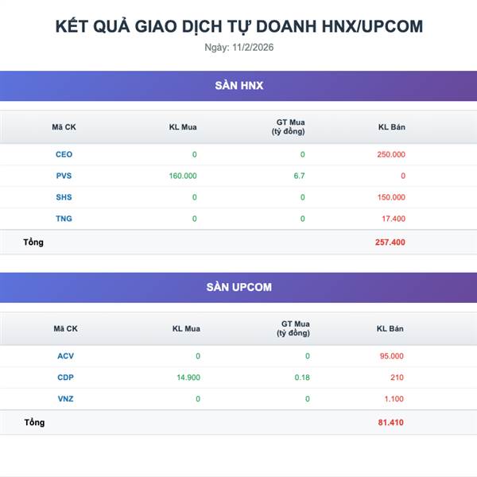Select the UPCOM total value 81.410
Viewport: 477px width, 477px height.
click(x=390, y=422)
